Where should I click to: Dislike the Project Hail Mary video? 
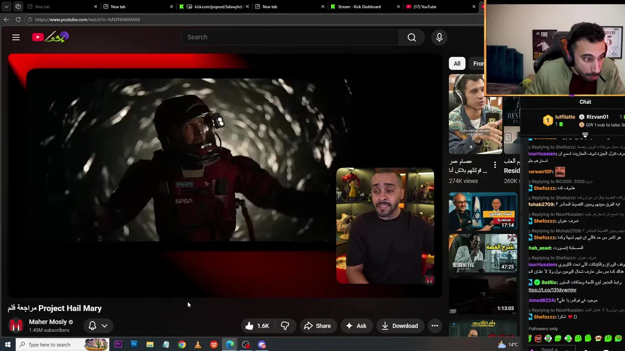[x=285, y=326]
